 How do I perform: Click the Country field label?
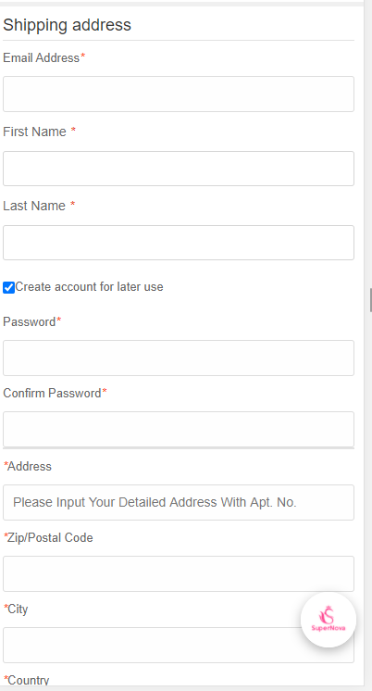[x=27, y=680]
